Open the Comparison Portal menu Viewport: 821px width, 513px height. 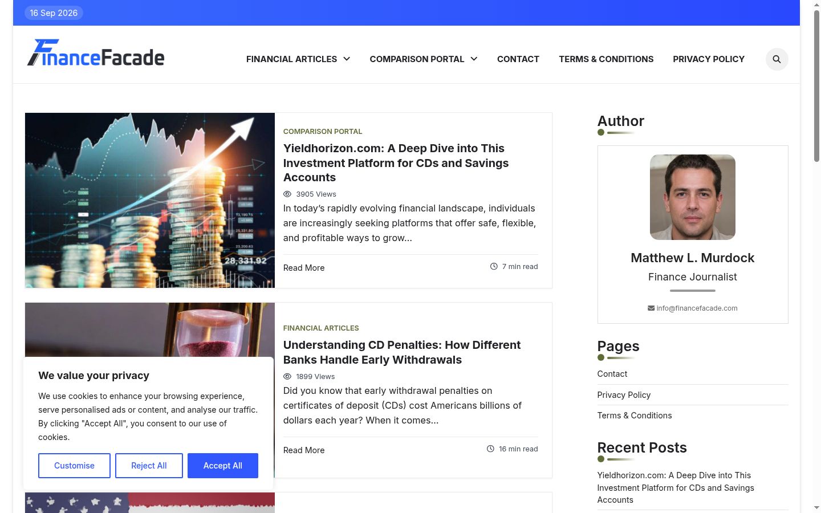(x=417, y=59)
